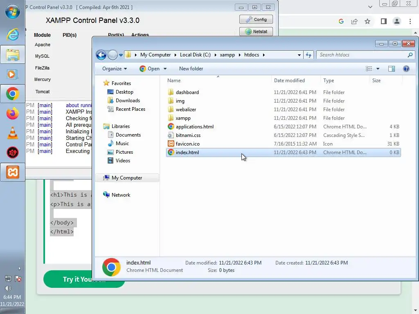Sort files by Type column
This screenshot has height=314, width=419.
click(329, 81)
